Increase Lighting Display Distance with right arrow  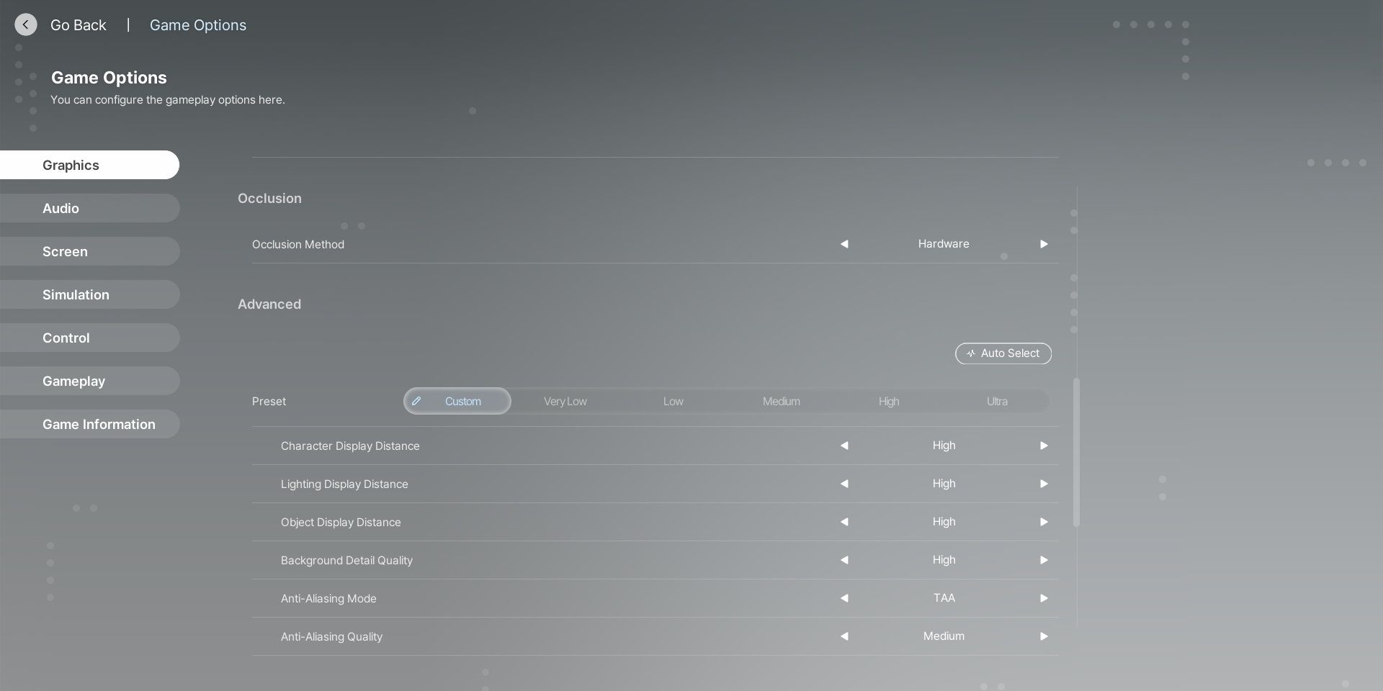point(1044,484)
